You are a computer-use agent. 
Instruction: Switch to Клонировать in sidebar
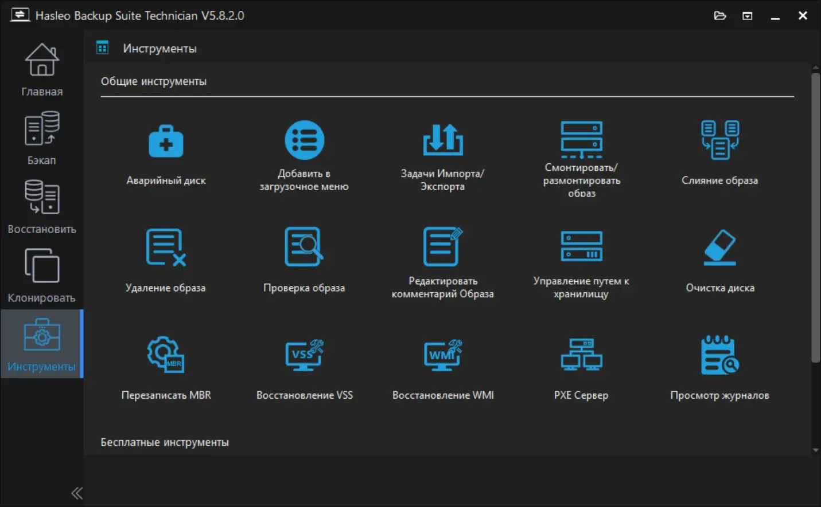click(42, 276)
